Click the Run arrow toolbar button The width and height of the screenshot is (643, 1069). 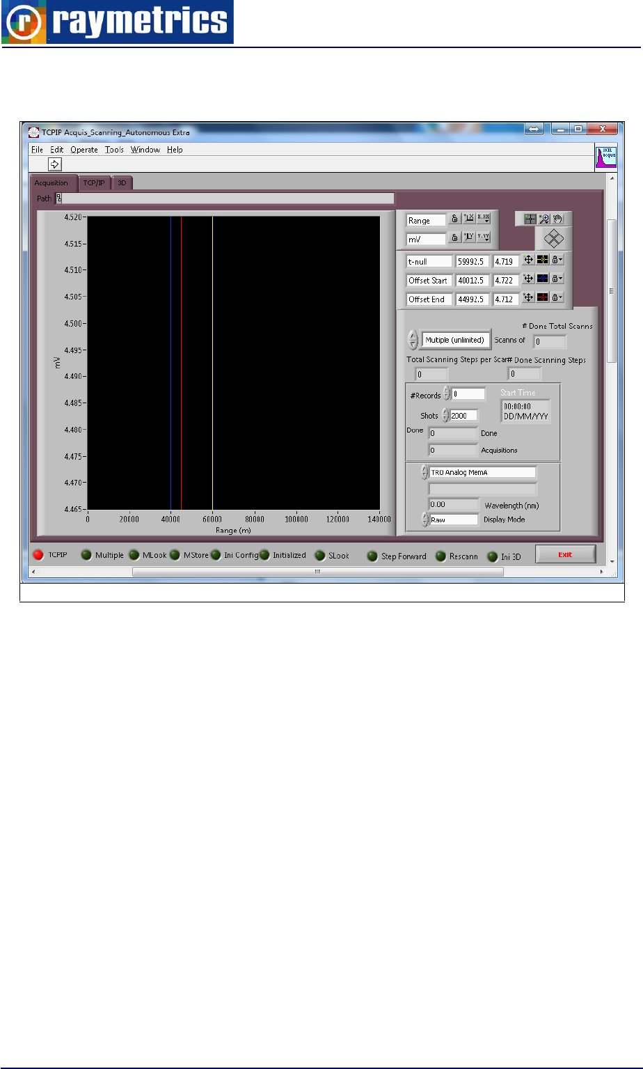point(55,164)
